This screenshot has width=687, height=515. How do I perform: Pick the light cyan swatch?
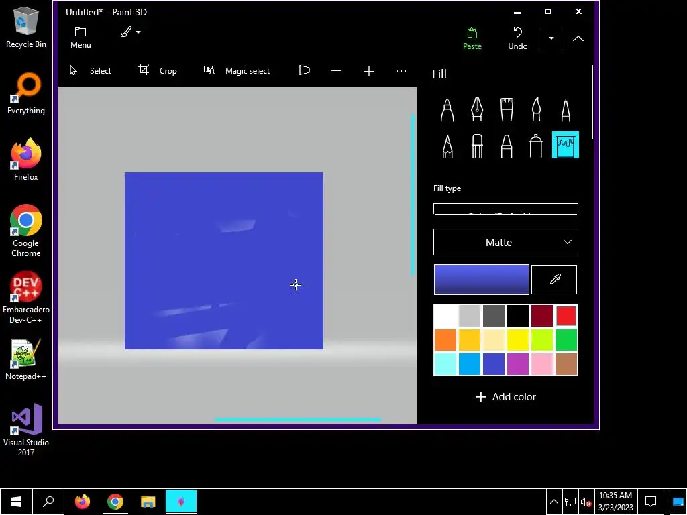(445, 364)
